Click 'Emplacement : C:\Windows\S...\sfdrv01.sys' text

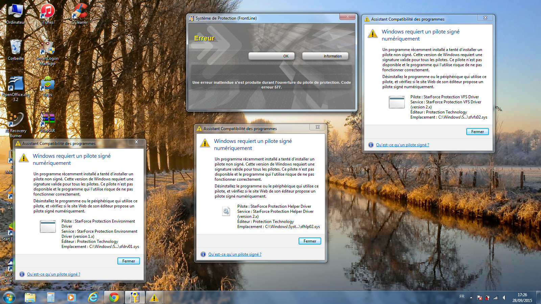pos(100,247)
